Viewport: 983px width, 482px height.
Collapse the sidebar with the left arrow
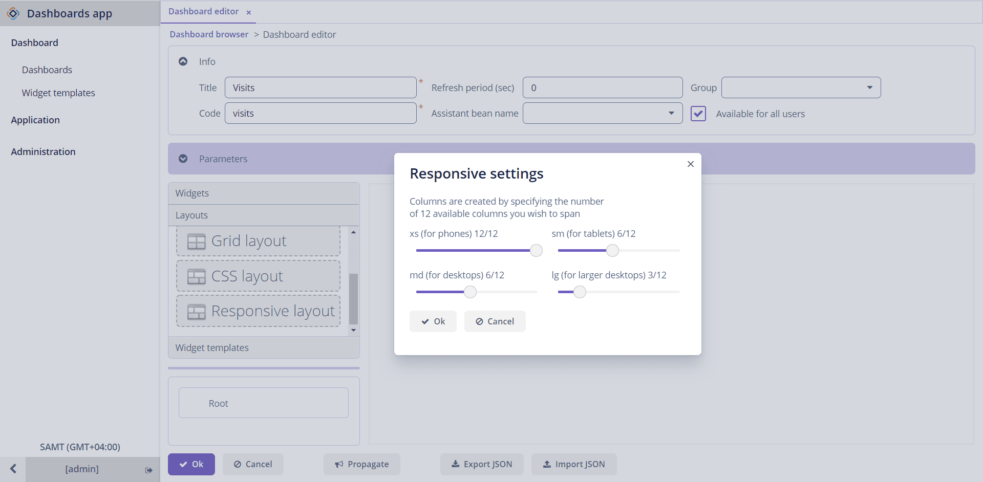click(13, 469)
